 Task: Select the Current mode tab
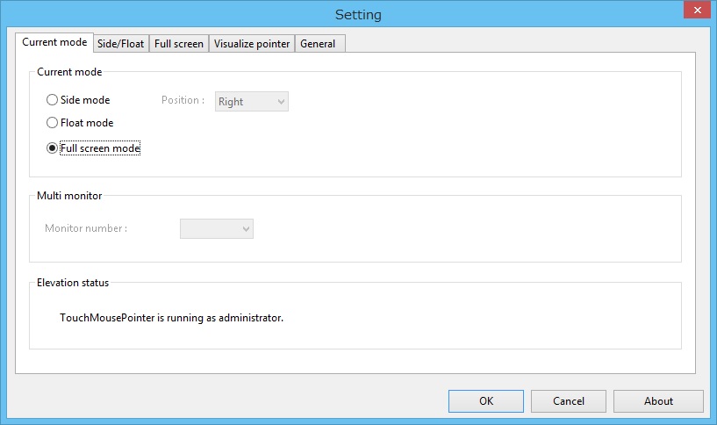click(54, 42)
